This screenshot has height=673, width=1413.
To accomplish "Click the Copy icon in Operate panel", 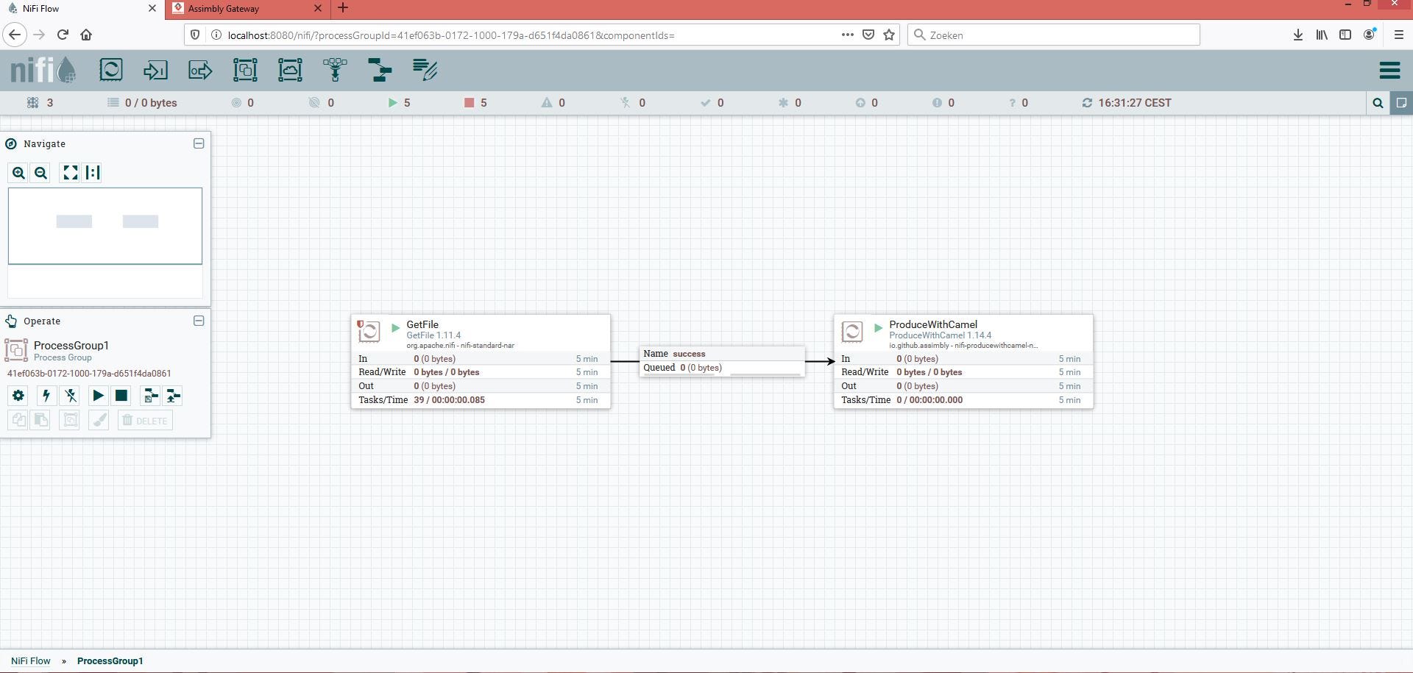I will coord(18,421).
